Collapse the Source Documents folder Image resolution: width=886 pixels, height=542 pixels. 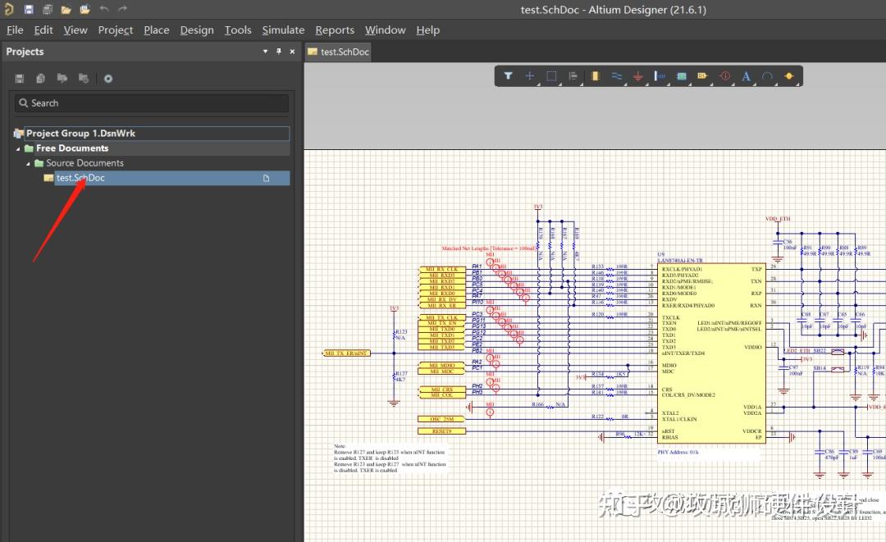pyautogui.click(x=26, y=162)
